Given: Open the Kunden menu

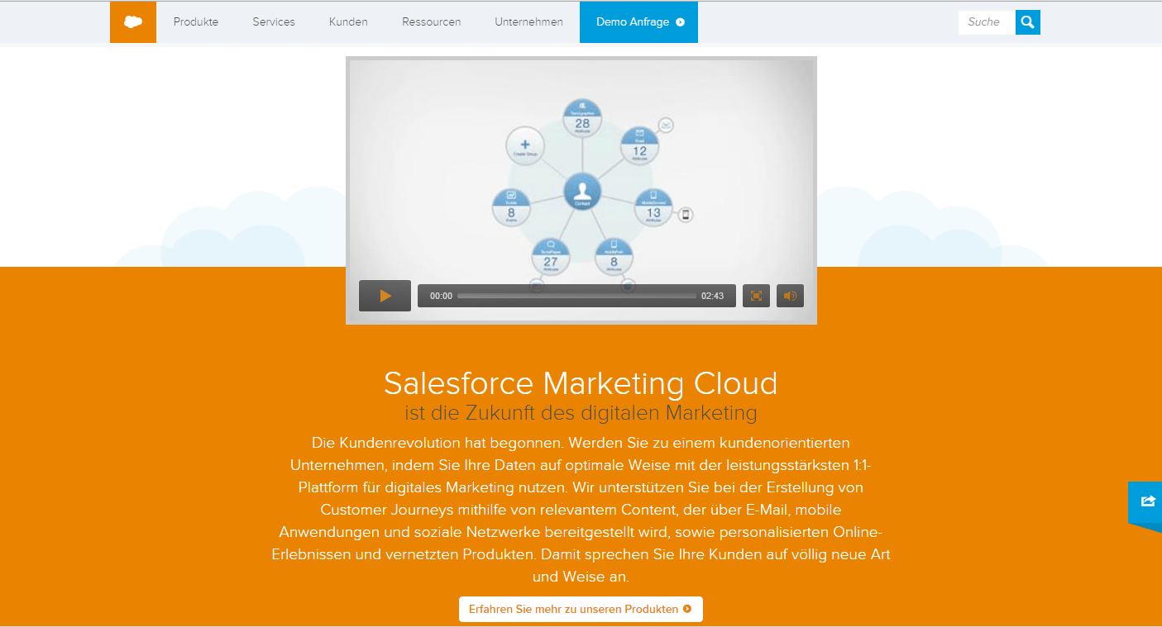Looking at the screenshot, I should click(x=348, y=22).
